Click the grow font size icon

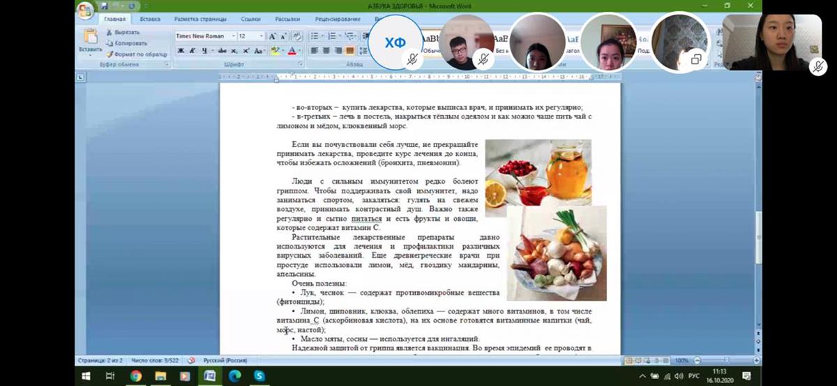tap(273, 36)
